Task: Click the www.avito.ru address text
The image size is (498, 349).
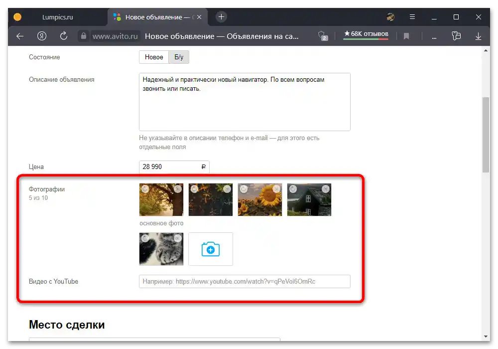Action: pos(115,36)
